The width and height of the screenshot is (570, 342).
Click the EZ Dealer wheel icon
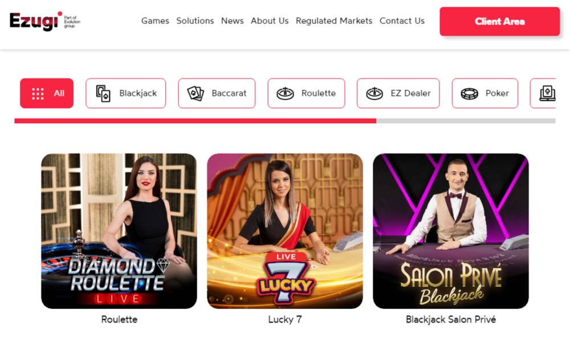(374, 93)
